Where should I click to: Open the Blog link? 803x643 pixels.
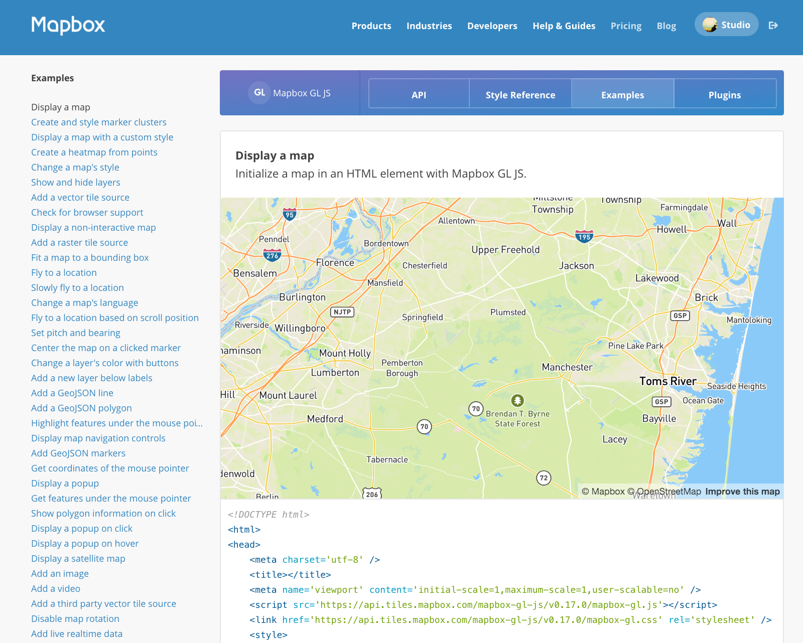coord(666,26)
